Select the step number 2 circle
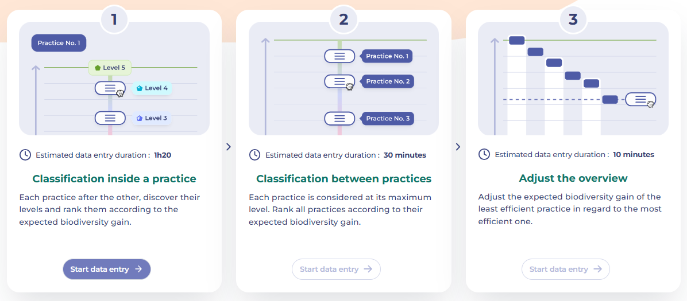 [343, 19]
